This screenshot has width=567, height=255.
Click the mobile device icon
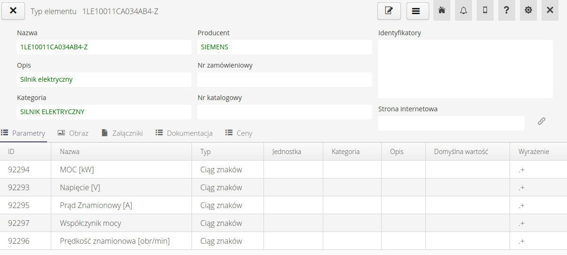pyautogui.click(x=485, y=10)
